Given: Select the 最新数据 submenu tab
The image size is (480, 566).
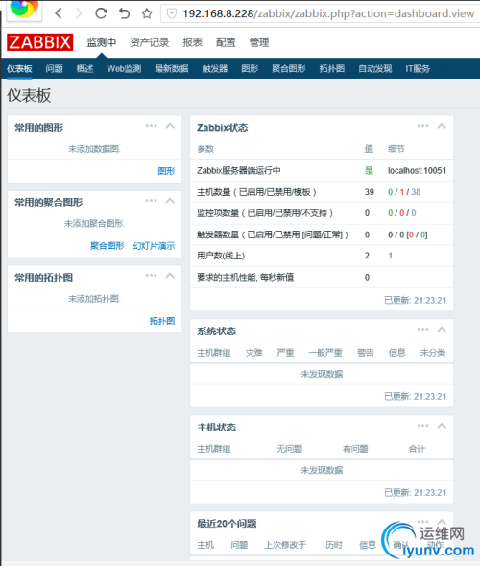Looking at the screenshot, I should (x=172, y=68).
